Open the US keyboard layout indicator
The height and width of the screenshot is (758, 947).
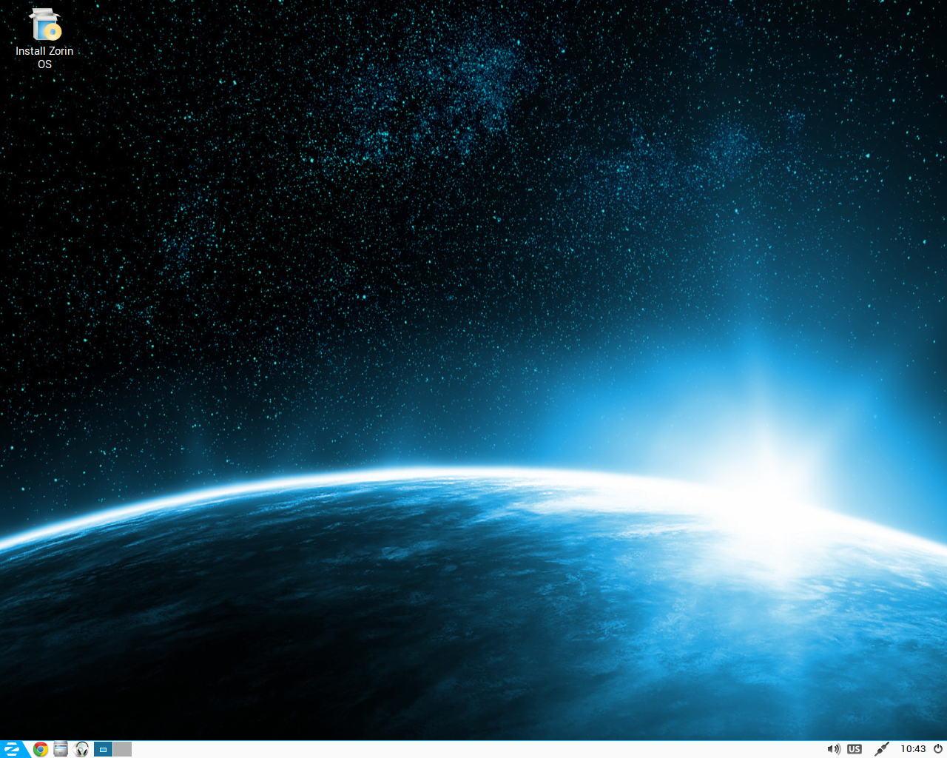tap(855, 749)
